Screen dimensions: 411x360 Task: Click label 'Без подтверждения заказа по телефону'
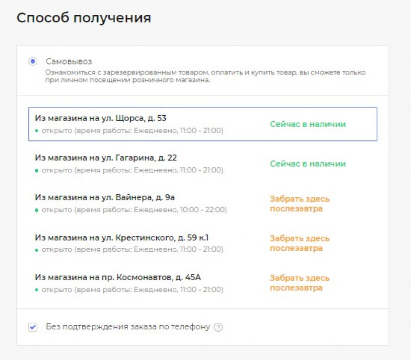(128, 327)
